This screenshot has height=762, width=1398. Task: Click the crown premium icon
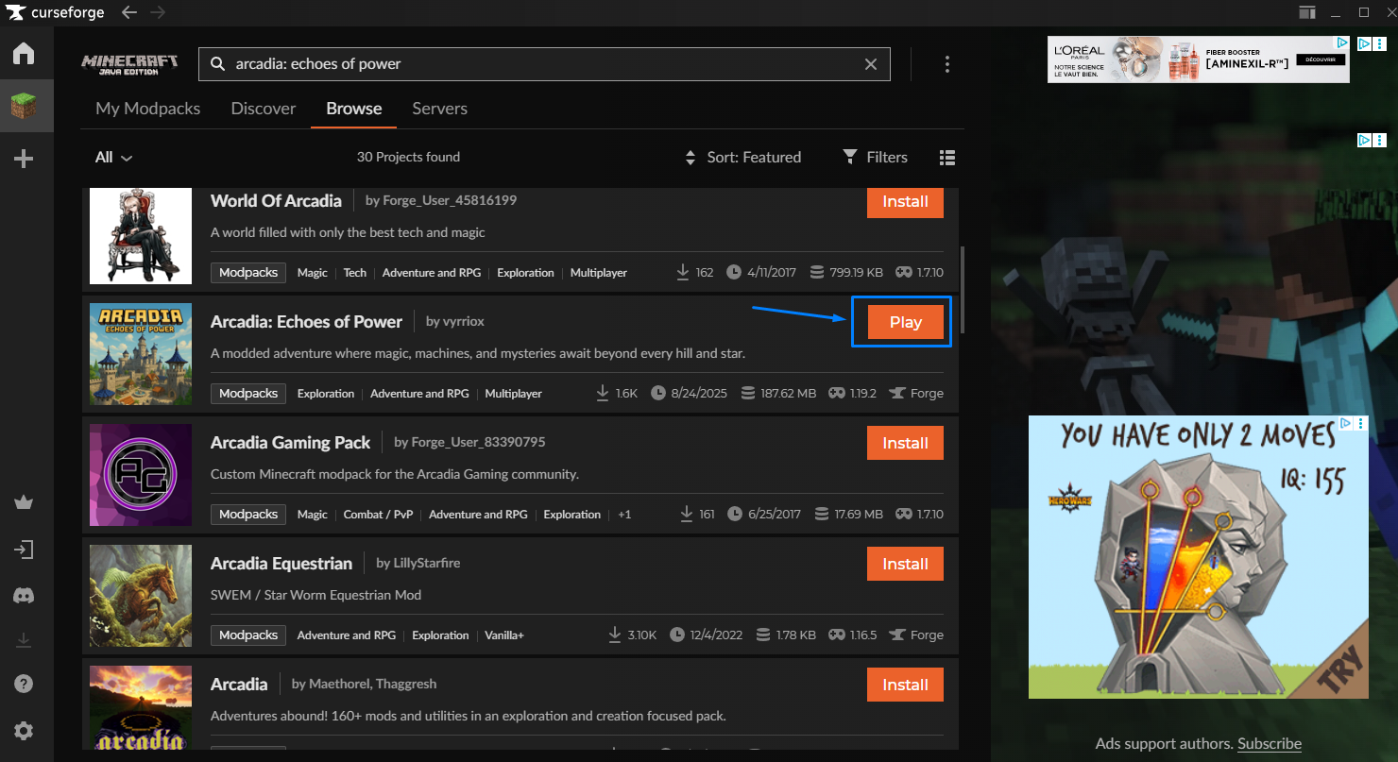(24, 502)
